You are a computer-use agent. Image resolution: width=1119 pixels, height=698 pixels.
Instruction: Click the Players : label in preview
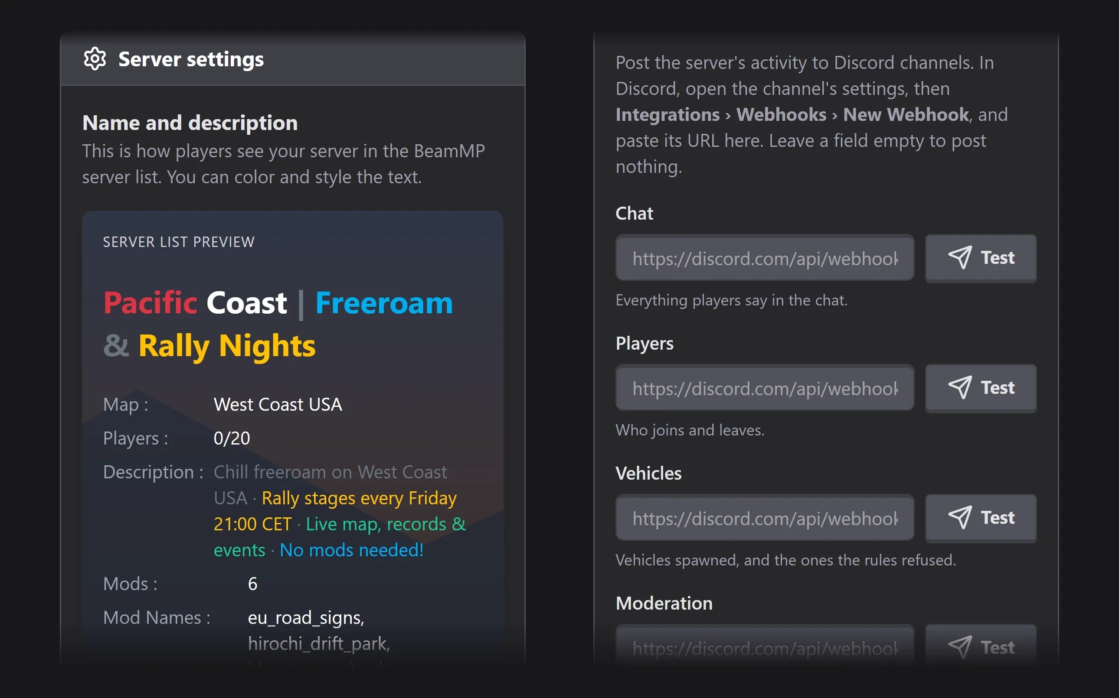[x=135, y=438]
